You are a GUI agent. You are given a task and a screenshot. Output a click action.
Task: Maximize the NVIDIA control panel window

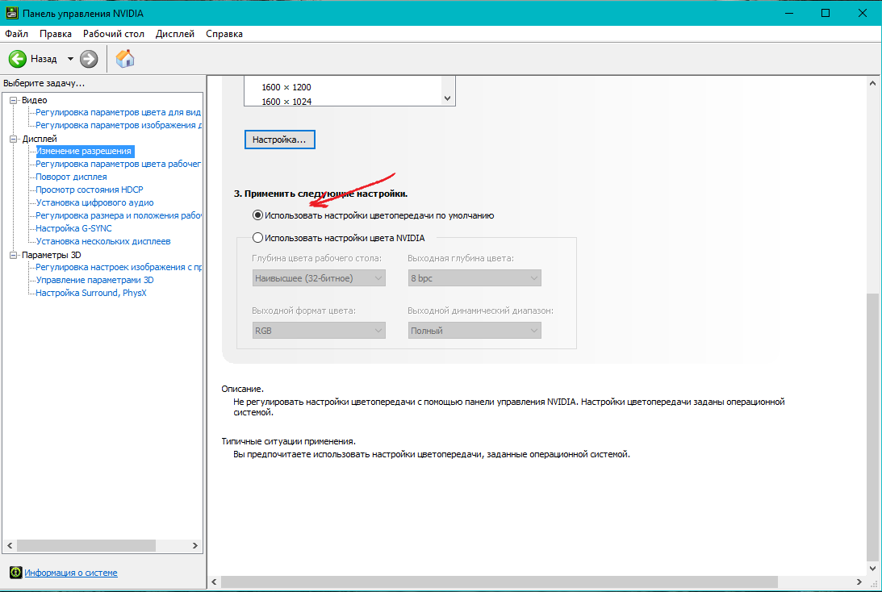pyautogui.click(x=826, y=13)
